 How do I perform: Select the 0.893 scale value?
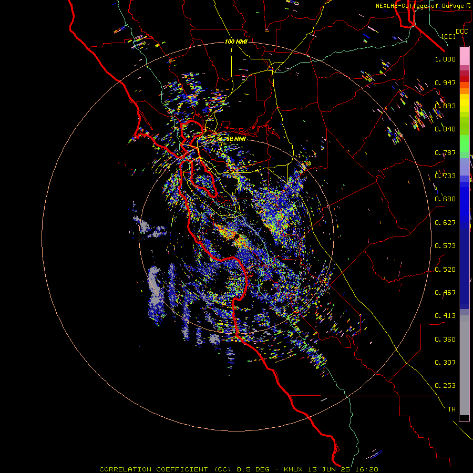445,106
